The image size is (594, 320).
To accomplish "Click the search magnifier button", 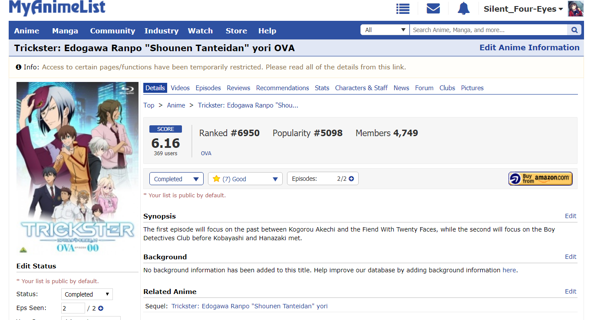I will pos(574,30).
